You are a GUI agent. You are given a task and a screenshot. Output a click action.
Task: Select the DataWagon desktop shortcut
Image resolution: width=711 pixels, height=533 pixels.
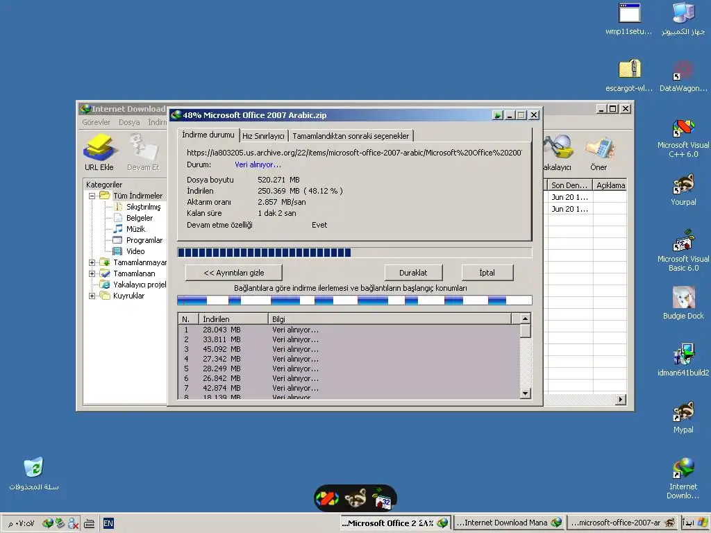click(683, 76)
